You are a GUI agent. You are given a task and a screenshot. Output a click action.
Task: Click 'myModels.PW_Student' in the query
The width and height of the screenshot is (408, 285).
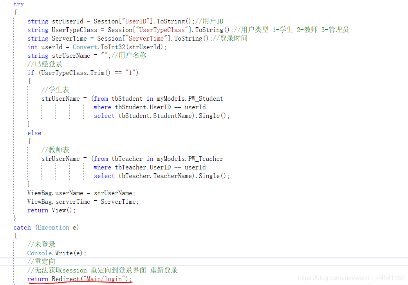point(190,98)
